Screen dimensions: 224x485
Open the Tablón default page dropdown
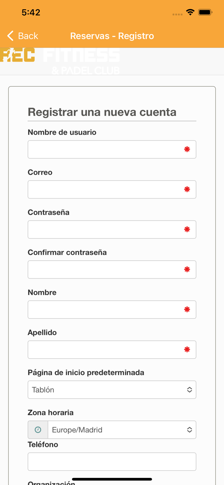pyautogui.click(x=112, y=390)
